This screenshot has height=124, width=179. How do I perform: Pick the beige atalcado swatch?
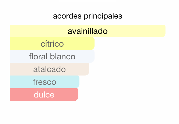50,69
